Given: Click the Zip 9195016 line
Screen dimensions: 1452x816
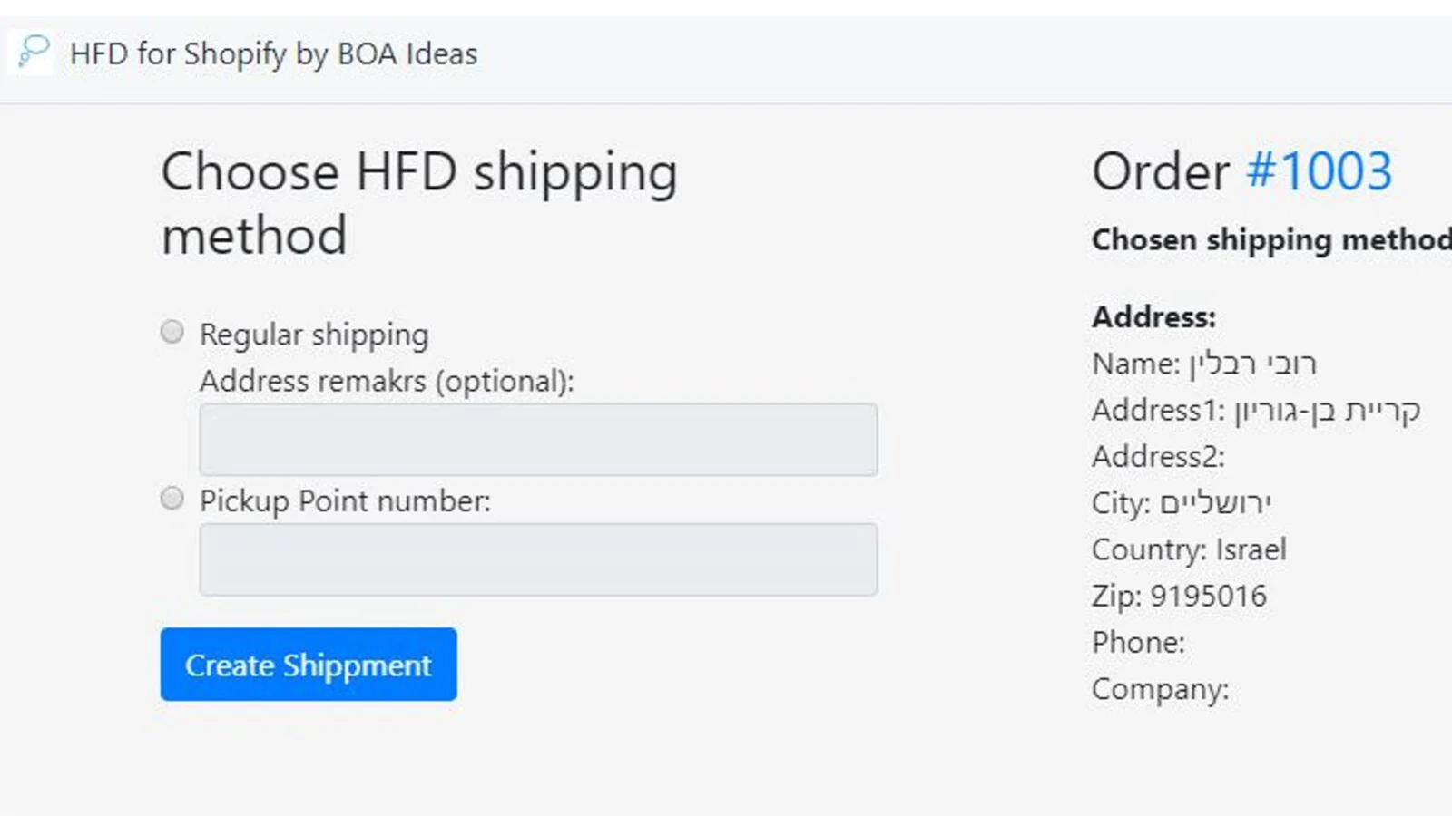Looking at the screenshot, I should (x=1179, y=597).
